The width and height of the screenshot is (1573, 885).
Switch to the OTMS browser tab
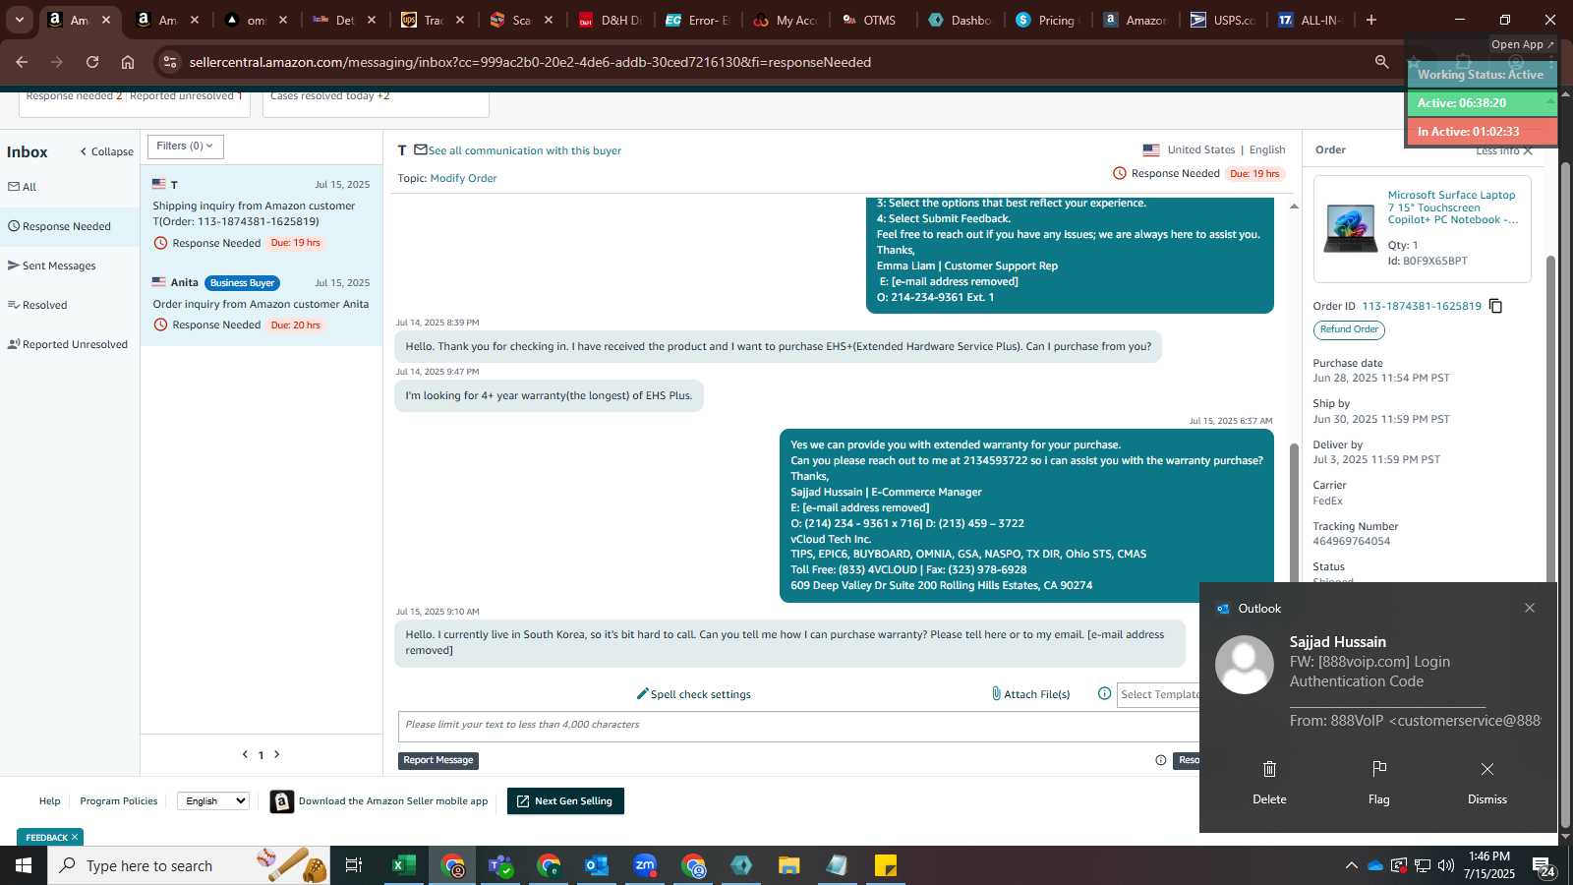pos(872,20)
